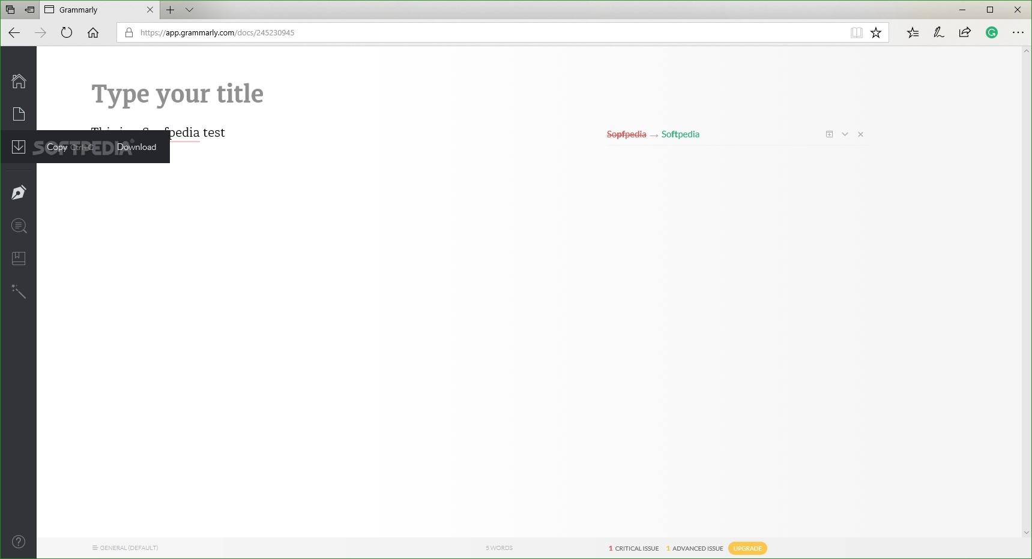Close the Grammarly tab
This screenshot has width=1032, height=559.
(x=150, y=10)
